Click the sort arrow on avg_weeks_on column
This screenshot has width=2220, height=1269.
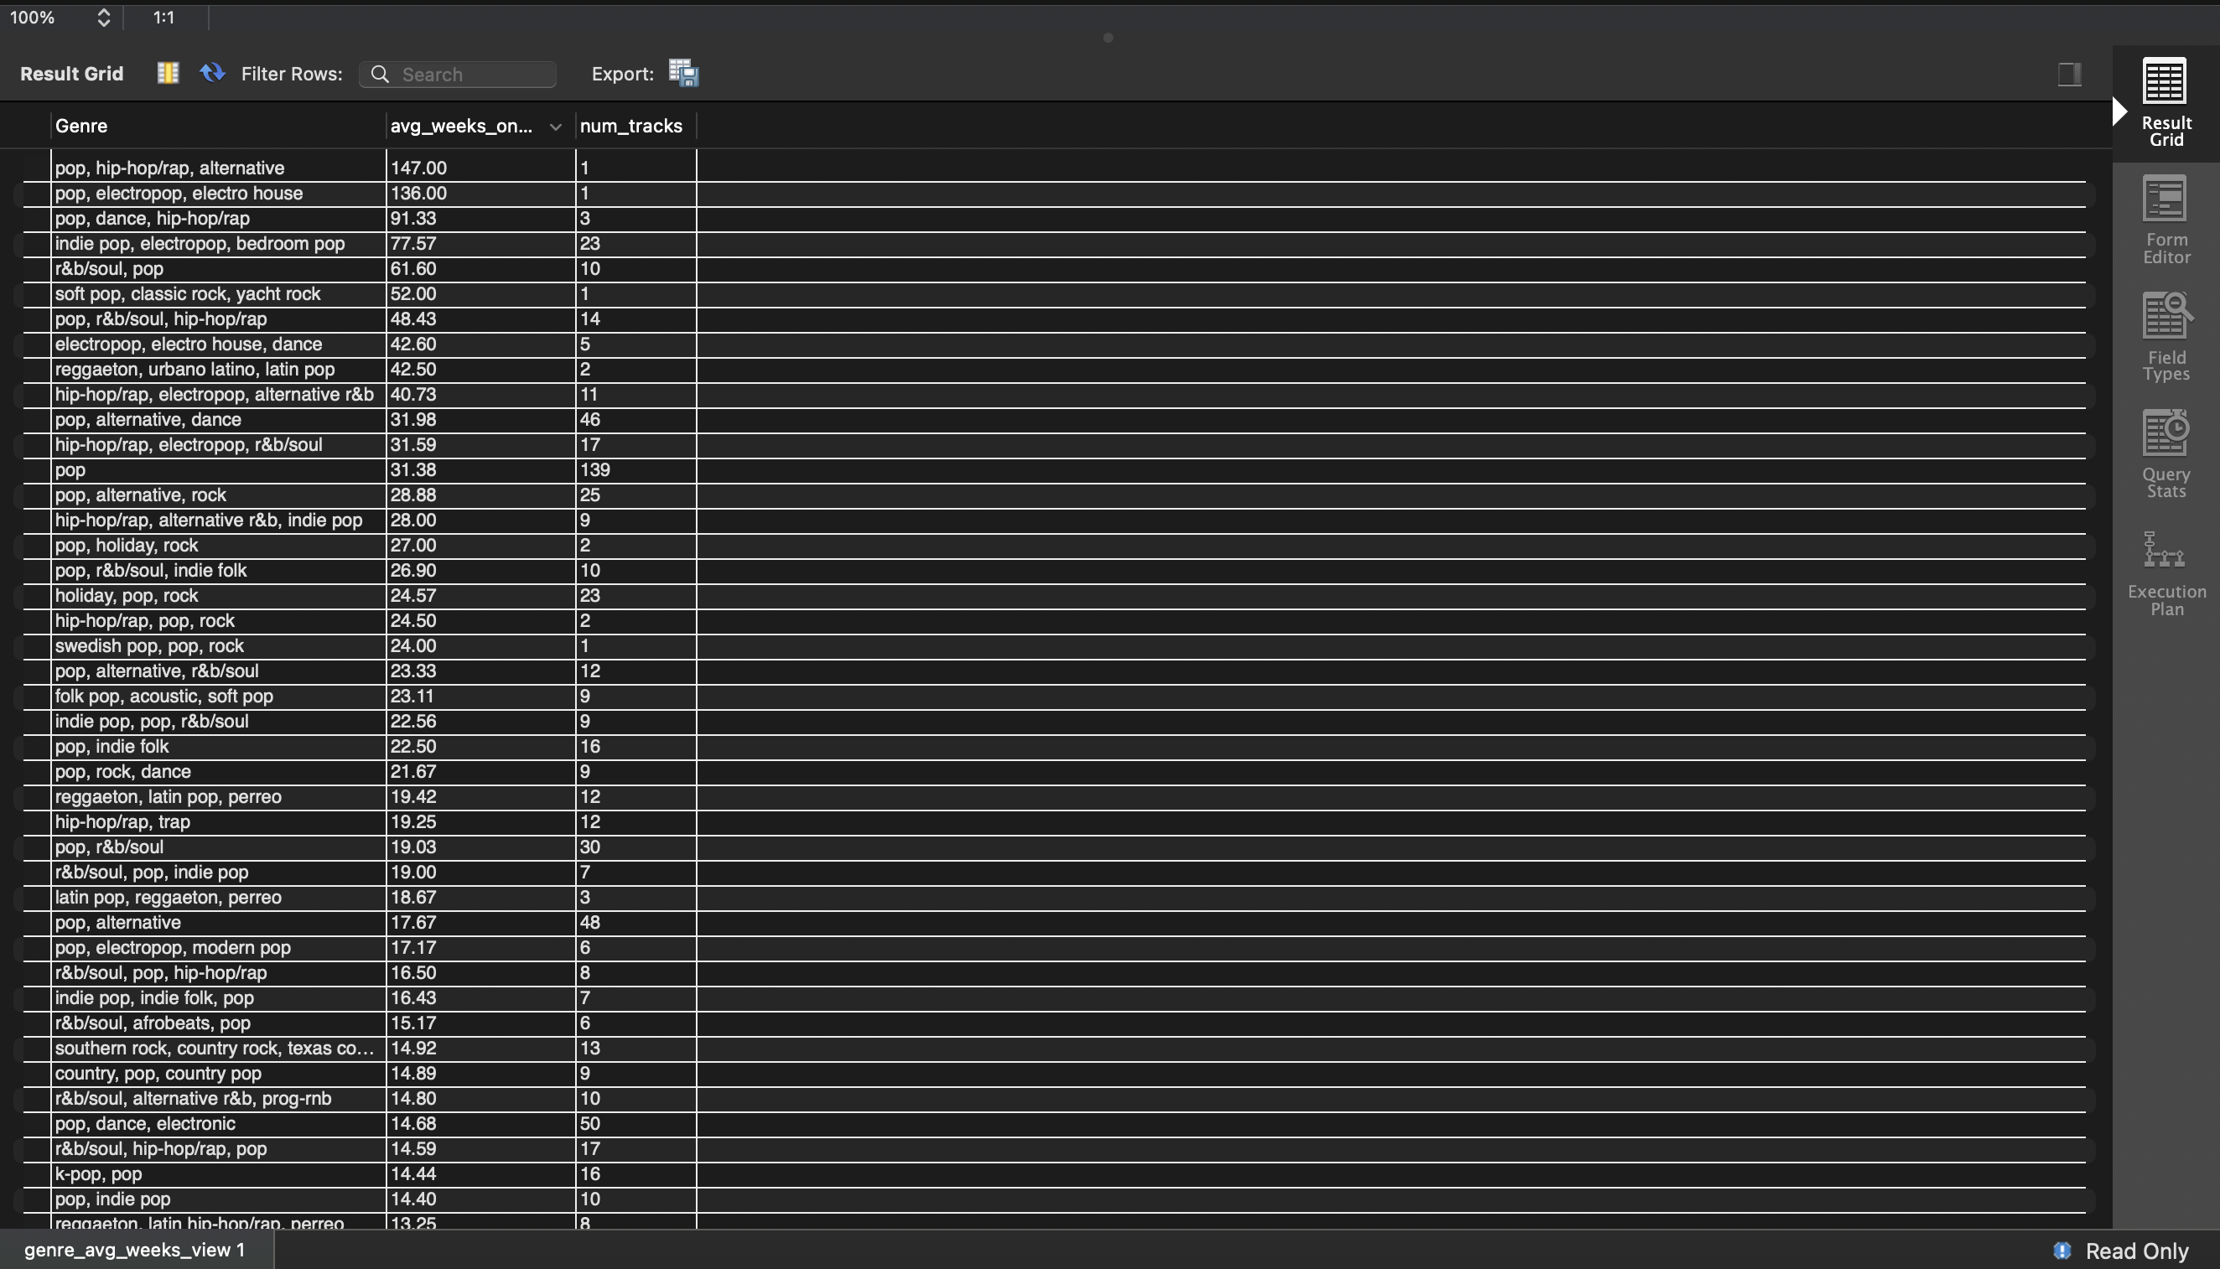[x=555, y=127]
